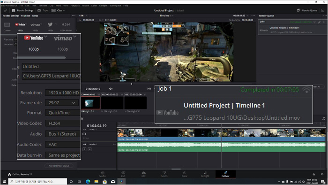The height and width of the screenshot is (185, 328).
Task: Open Render Queue panel options menu
Action: click(x=325, y=15)
